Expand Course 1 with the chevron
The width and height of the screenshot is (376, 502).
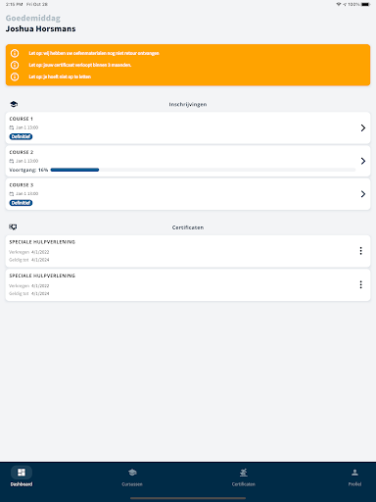(x=363, y=127)
